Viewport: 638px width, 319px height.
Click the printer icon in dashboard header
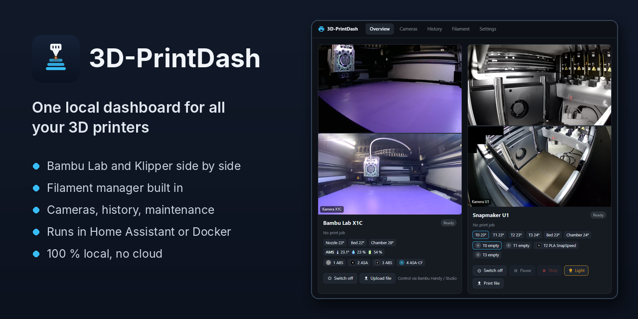click(x=321, y=29)
